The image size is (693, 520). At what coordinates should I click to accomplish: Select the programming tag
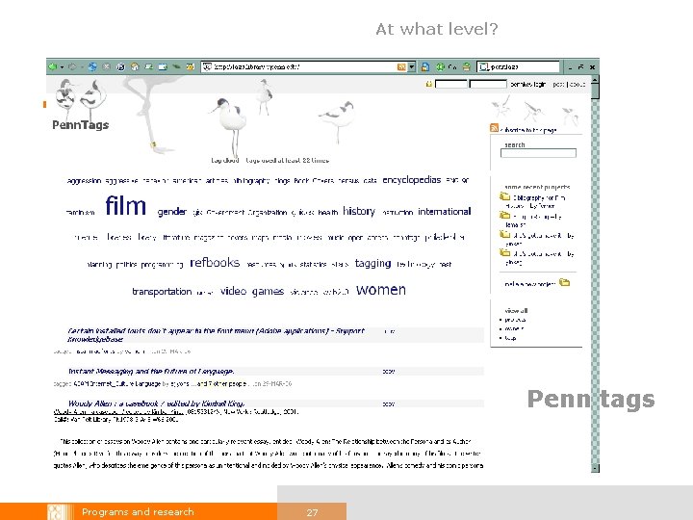162,265
